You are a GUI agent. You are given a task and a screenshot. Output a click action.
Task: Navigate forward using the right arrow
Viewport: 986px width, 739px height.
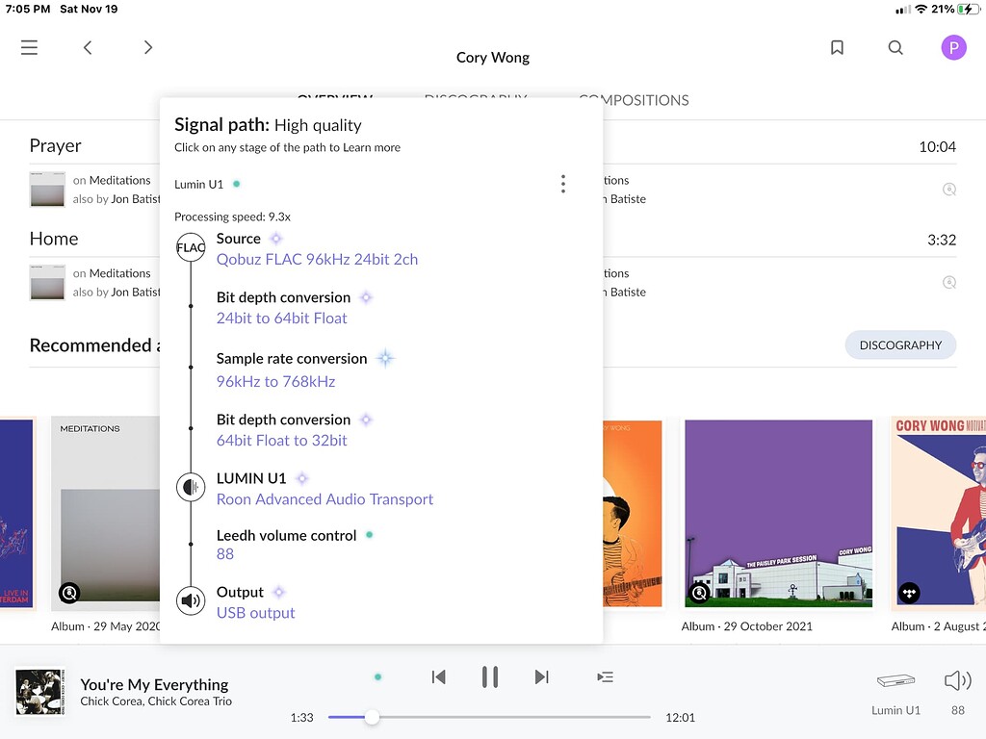click(x=148, y=46)
